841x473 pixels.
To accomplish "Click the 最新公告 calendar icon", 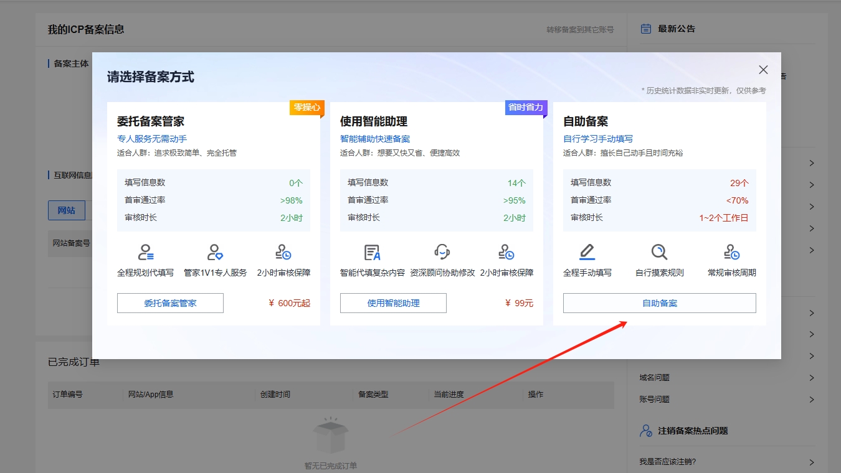I will 645,28.
